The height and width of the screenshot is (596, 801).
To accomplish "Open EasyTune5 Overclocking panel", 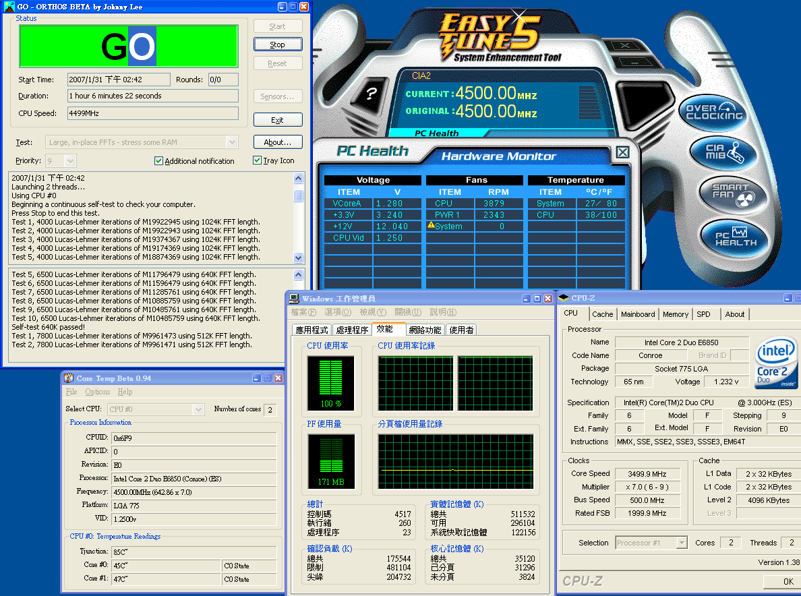I will click(x=713, y=113).
